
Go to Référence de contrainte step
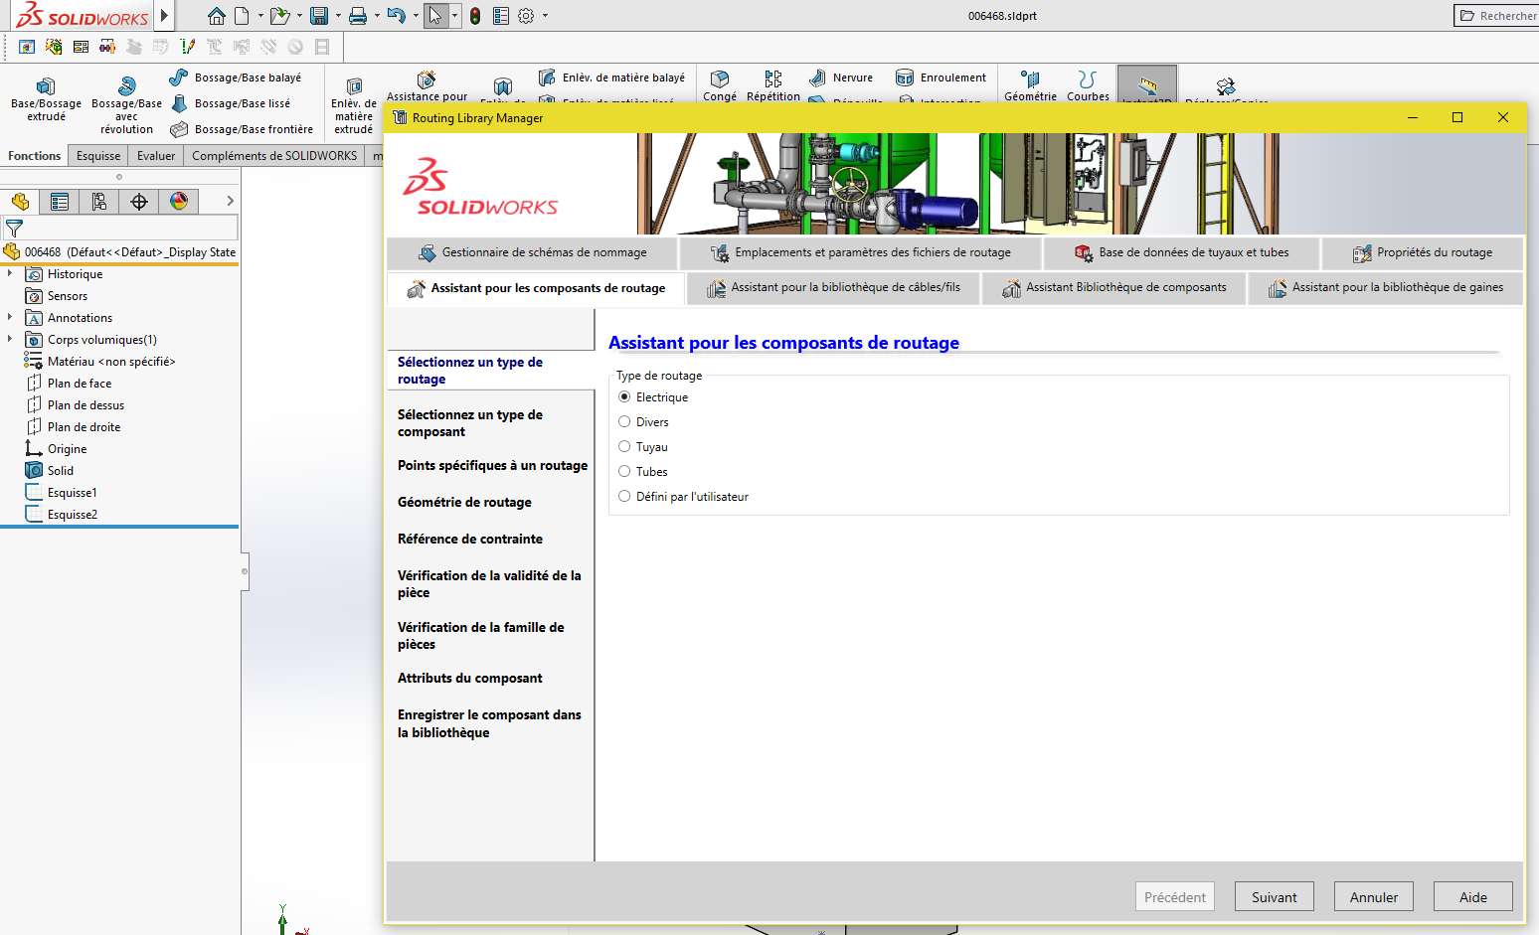469,539
